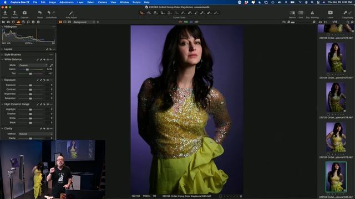Screen dimensions: 355x199
Task: Select thumbnail ending 1679.NEF
Action: [336, 137]
